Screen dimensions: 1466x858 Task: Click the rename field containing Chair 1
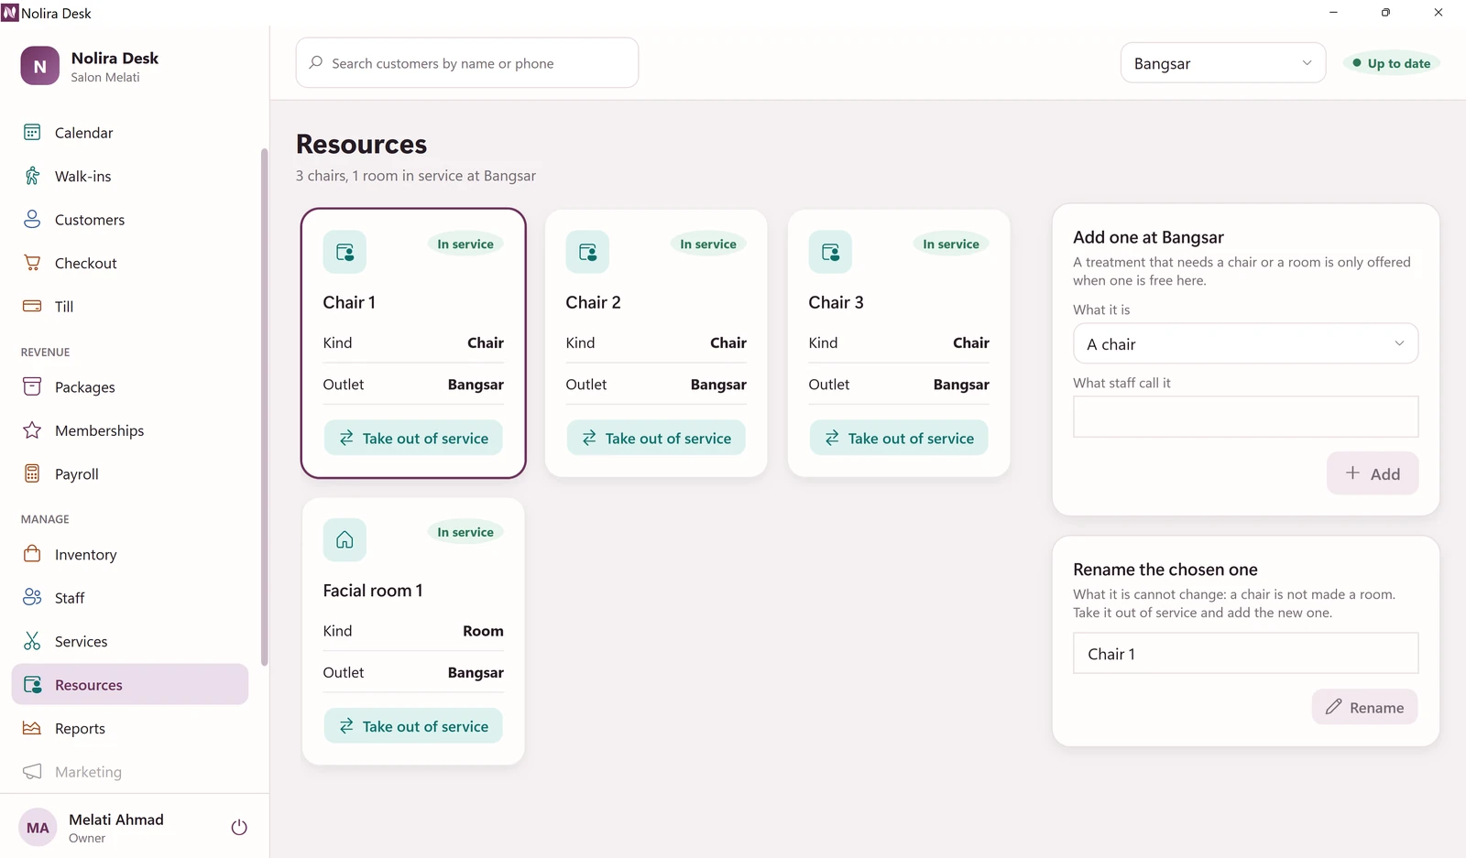(1245, 653)
